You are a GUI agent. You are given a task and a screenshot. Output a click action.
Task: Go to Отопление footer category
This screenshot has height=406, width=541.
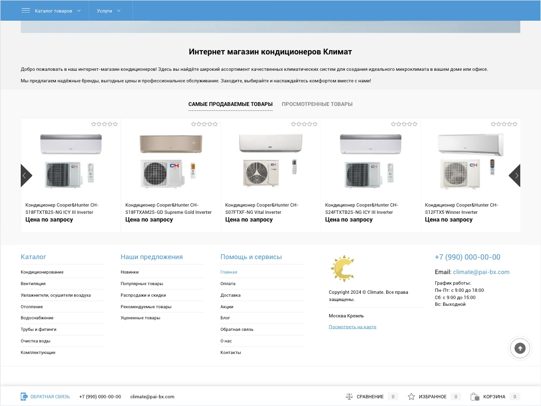pyautogui.click(x=32, y=307)
